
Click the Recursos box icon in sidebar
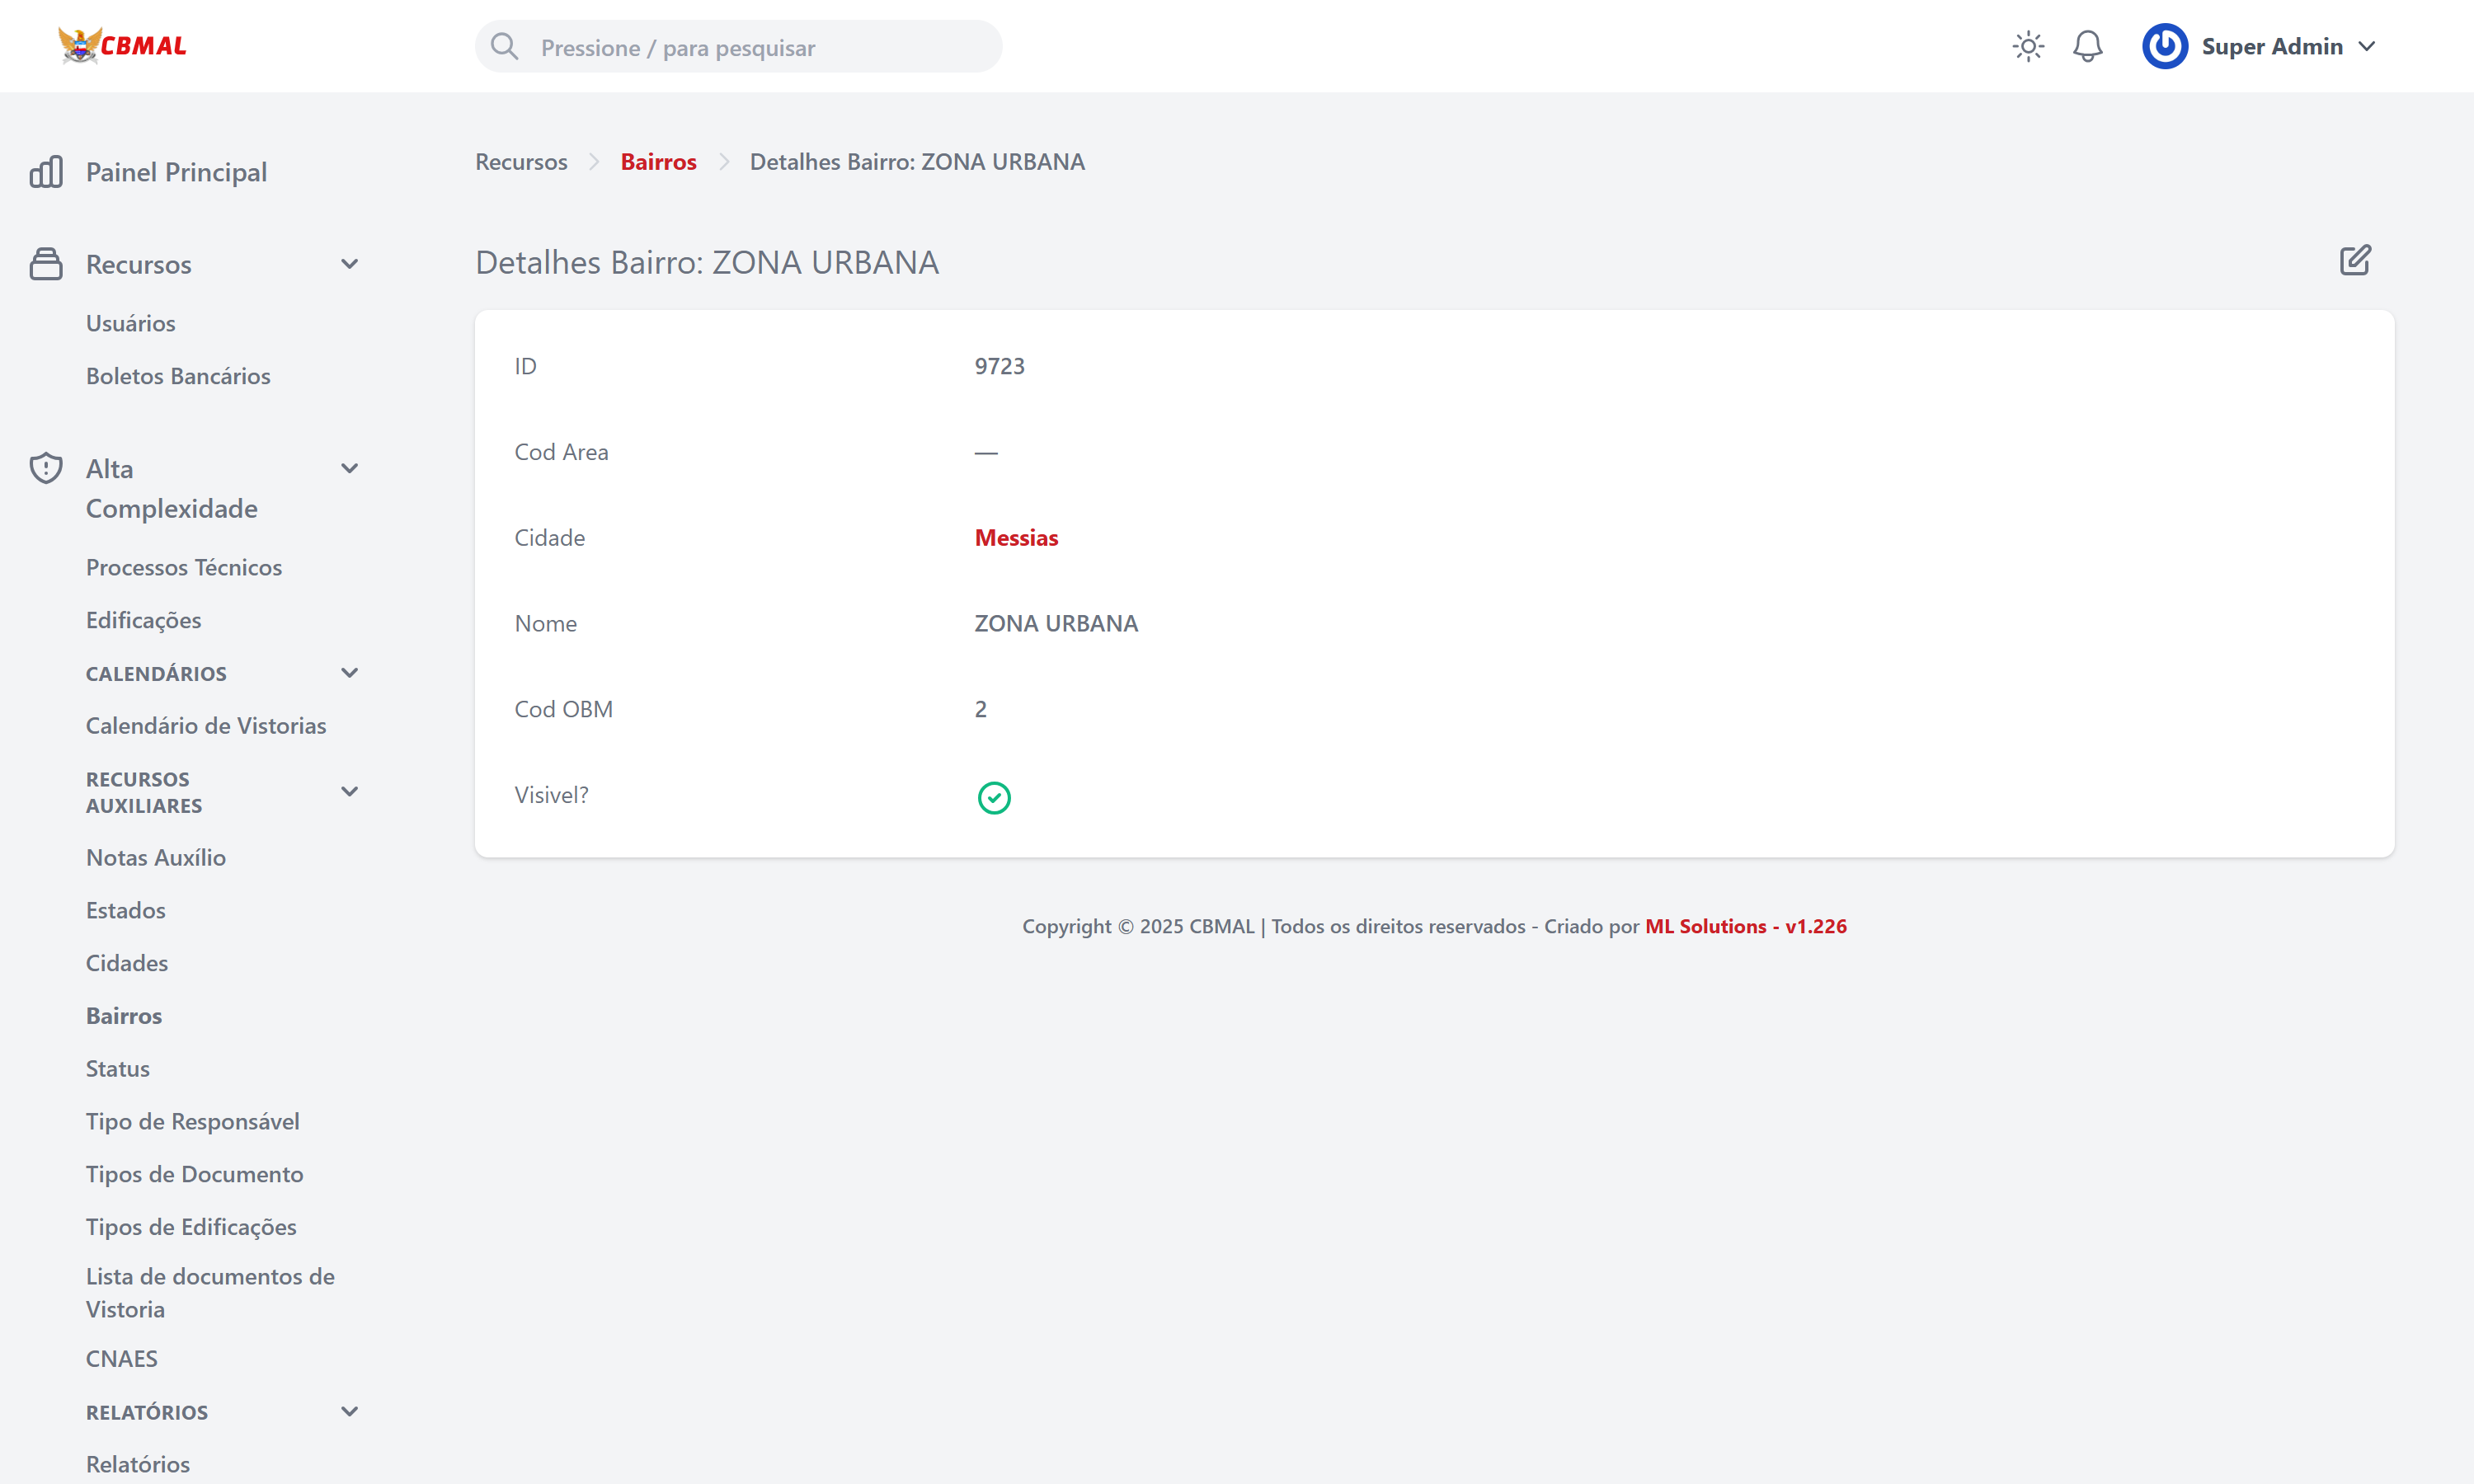(x=46, y=264)
